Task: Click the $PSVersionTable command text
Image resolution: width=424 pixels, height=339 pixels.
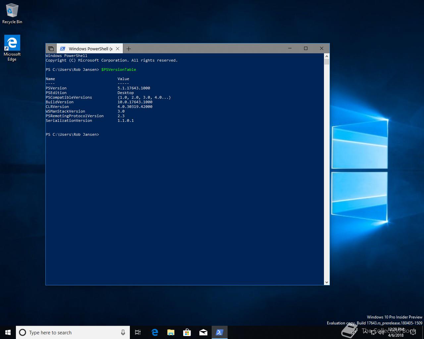Action: coord(119,70)
